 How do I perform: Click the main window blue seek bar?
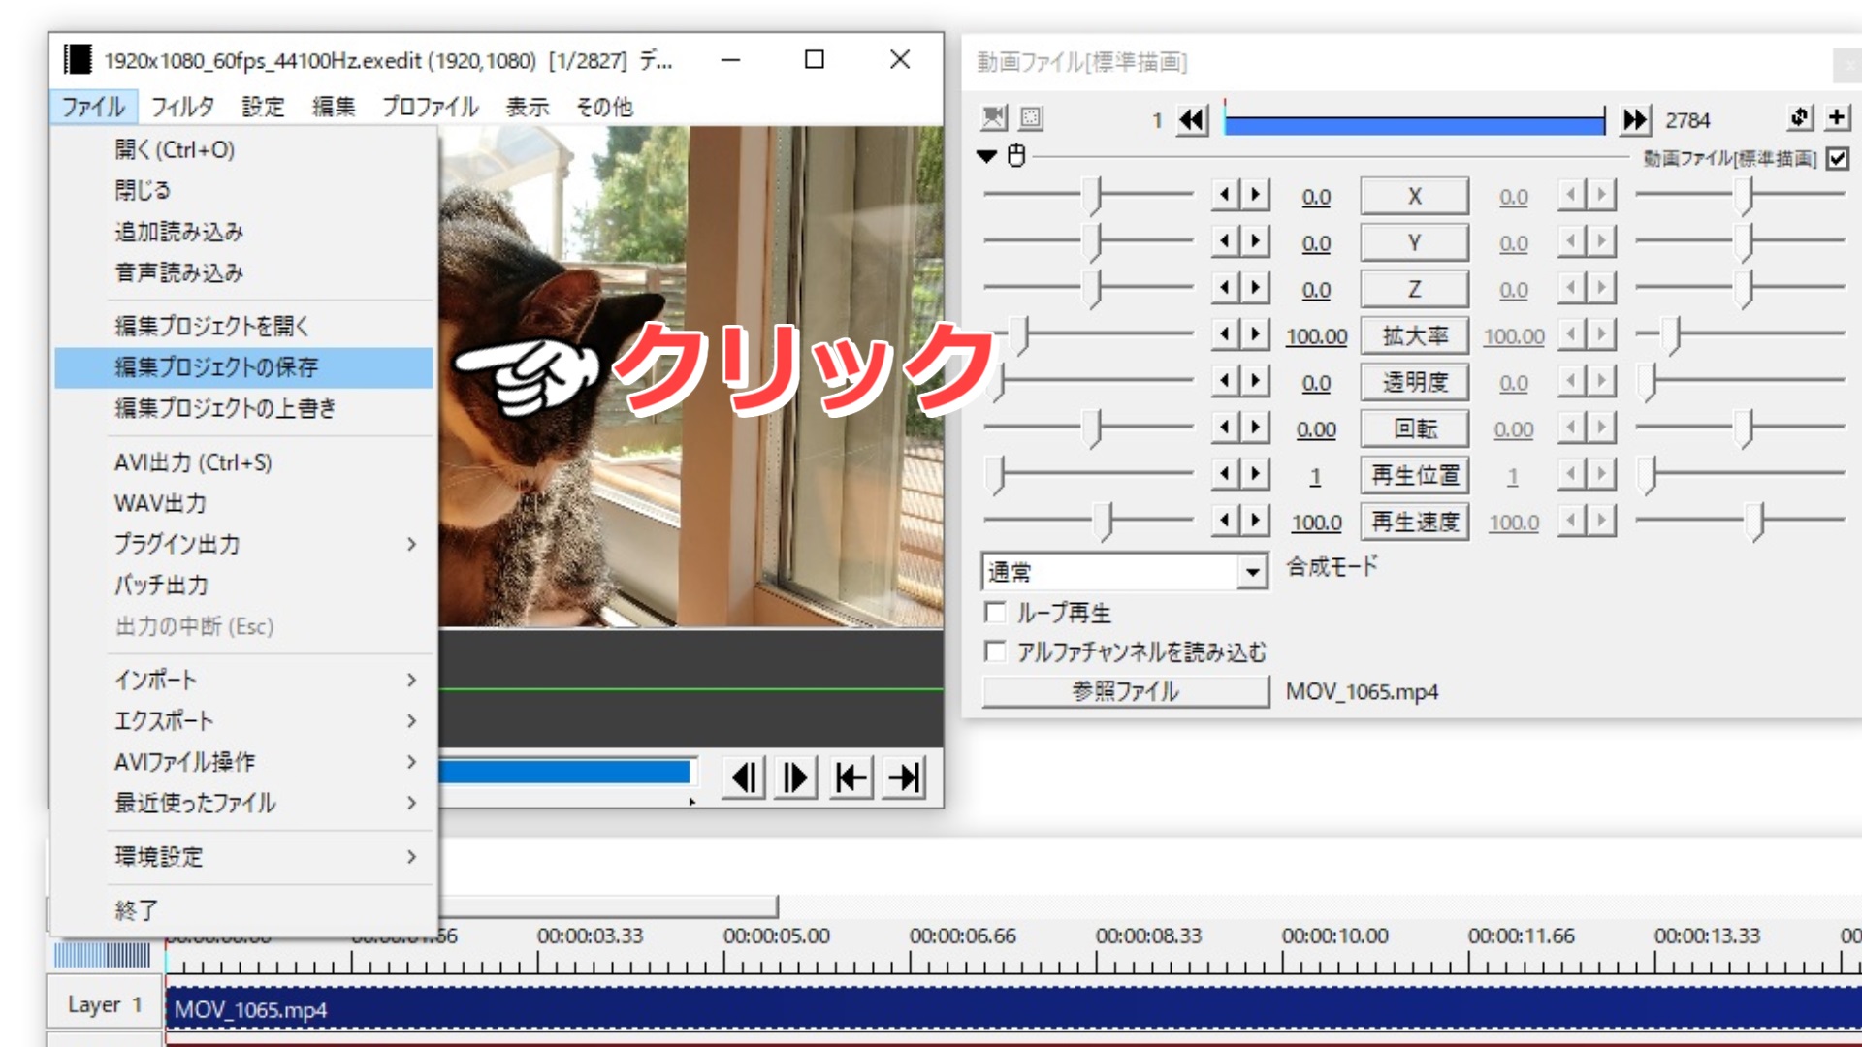564,772
